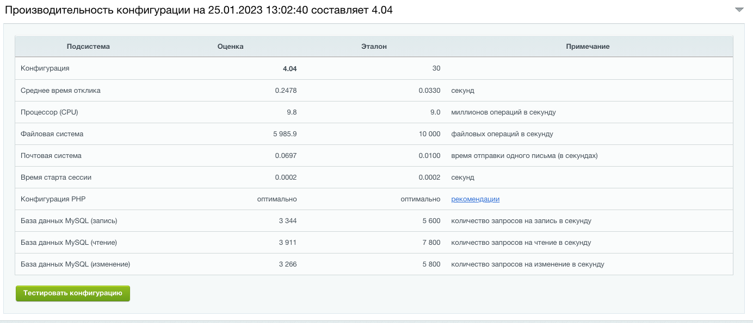Select the Среднее время отклика row
Viewport: 753px width, 323px height.
pyautogui.click(x=60, y=91)
